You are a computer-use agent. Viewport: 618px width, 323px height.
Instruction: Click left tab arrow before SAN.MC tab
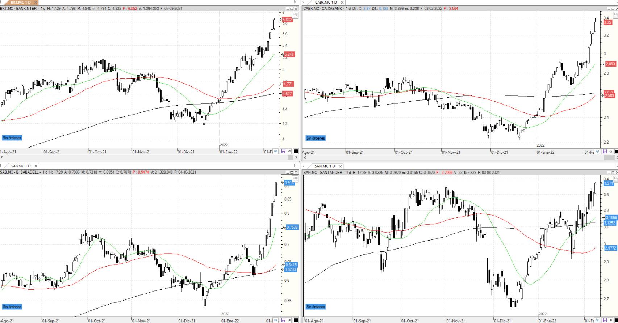[304, 166]
